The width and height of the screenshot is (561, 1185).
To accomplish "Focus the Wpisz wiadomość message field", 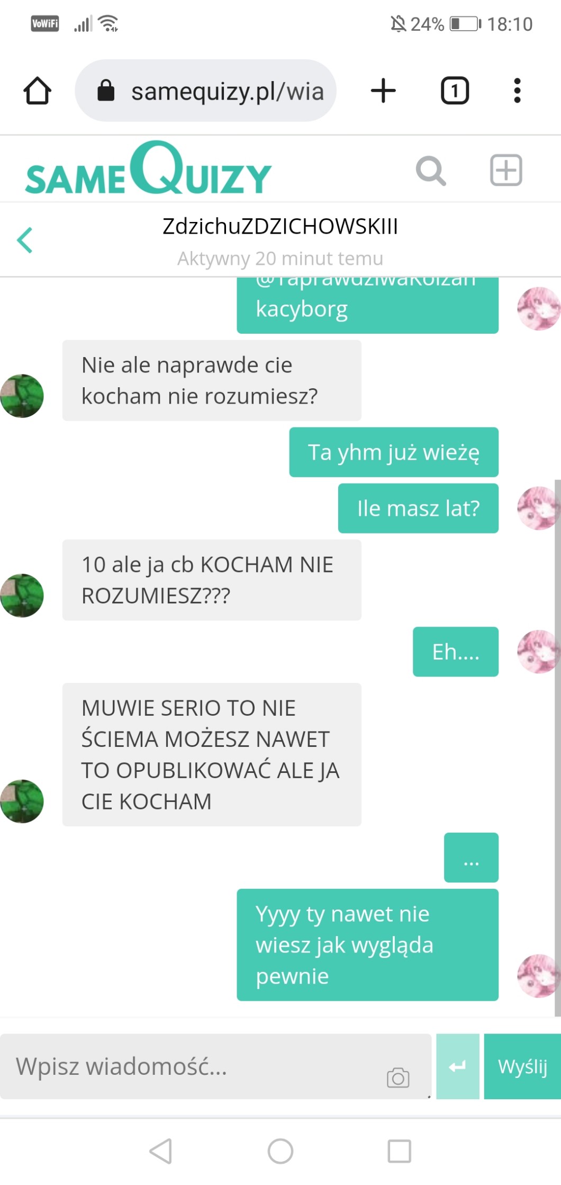I will pyautogui.click(x=215, y=1066).
